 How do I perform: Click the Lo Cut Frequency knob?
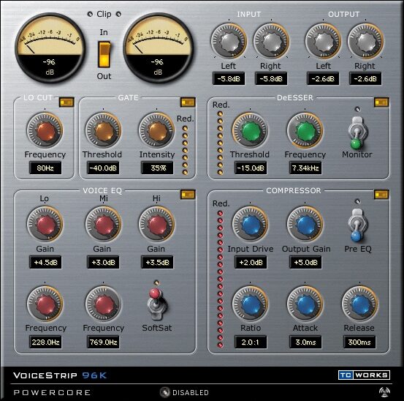(x=45, y=130)
